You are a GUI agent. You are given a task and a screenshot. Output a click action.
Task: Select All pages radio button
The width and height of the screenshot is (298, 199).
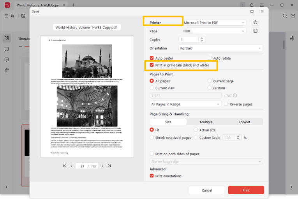pos(152,81)
